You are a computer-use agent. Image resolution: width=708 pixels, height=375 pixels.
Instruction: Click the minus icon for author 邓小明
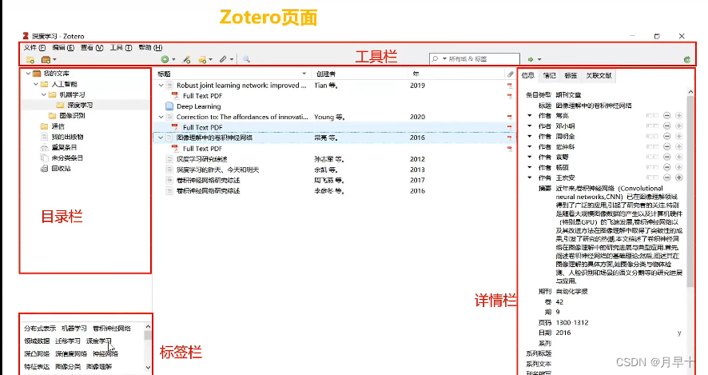tap(667, 126)
